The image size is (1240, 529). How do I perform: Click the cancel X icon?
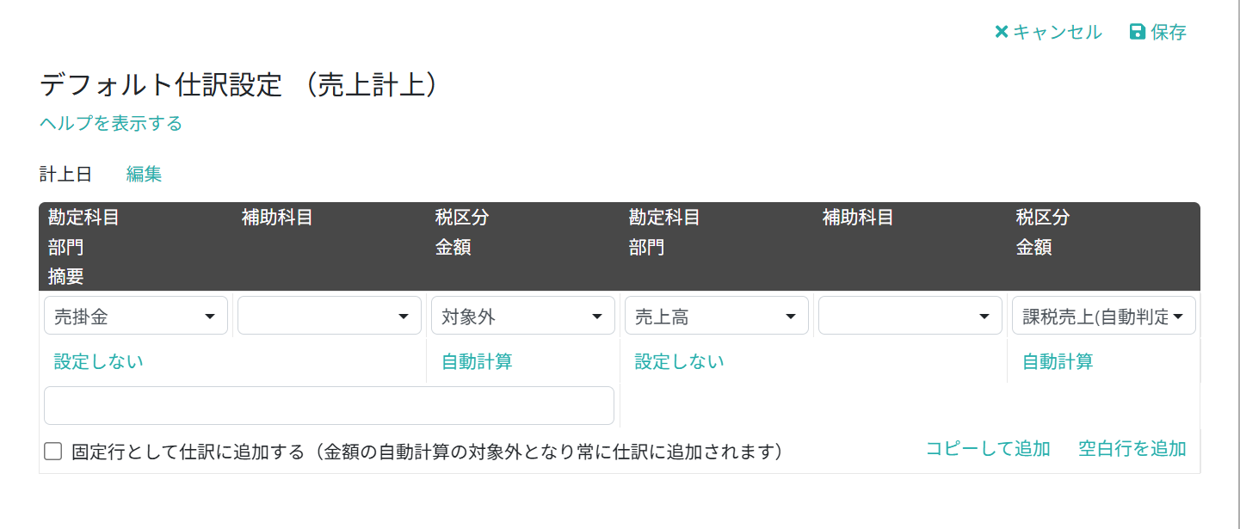click(x=1001, y=32)
